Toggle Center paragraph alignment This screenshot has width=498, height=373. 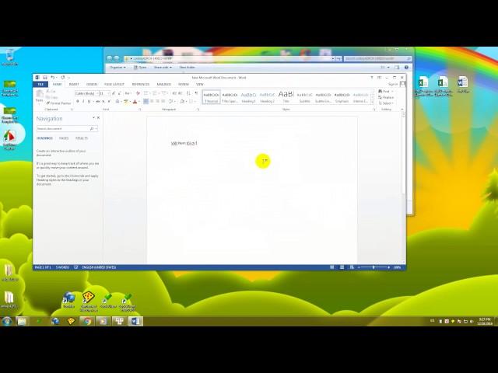click(x=152, y=102)
